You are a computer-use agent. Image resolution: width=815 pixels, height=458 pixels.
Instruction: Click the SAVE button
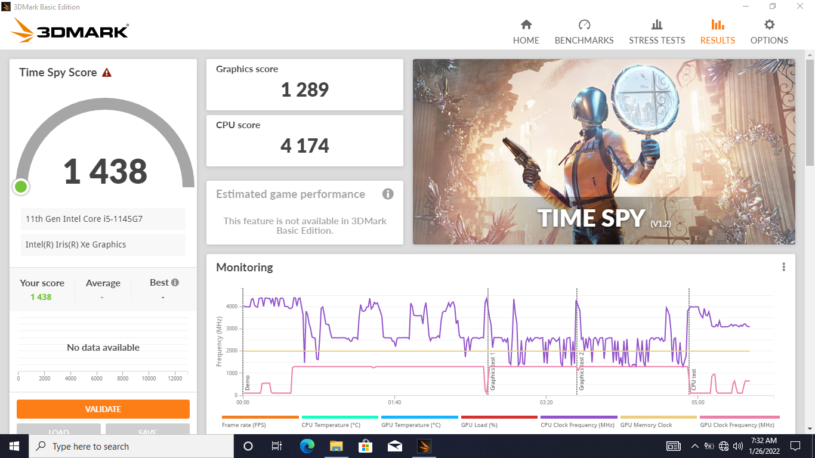coord(147,429)
